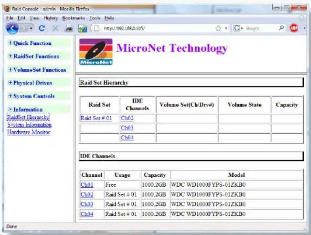Click Ch03 link in IDE Channels table

click(87, 204)
